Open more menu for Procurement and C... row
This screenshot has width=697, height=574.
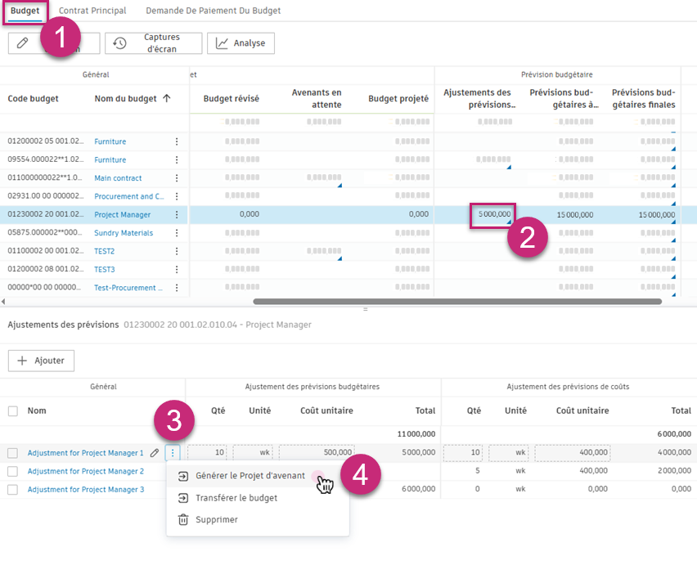coord(177,196)
